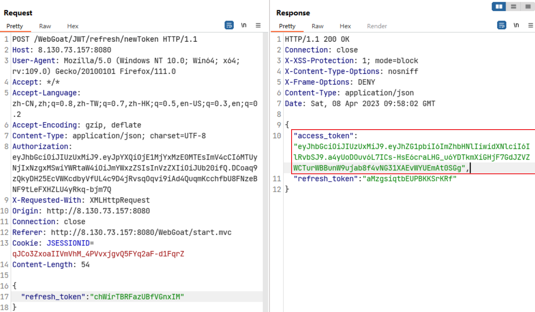This screenshot has height=312, width=535.
Task: Select the Pretty tab in Request panel
Action: pyautogui.click(x=15, y=26)
